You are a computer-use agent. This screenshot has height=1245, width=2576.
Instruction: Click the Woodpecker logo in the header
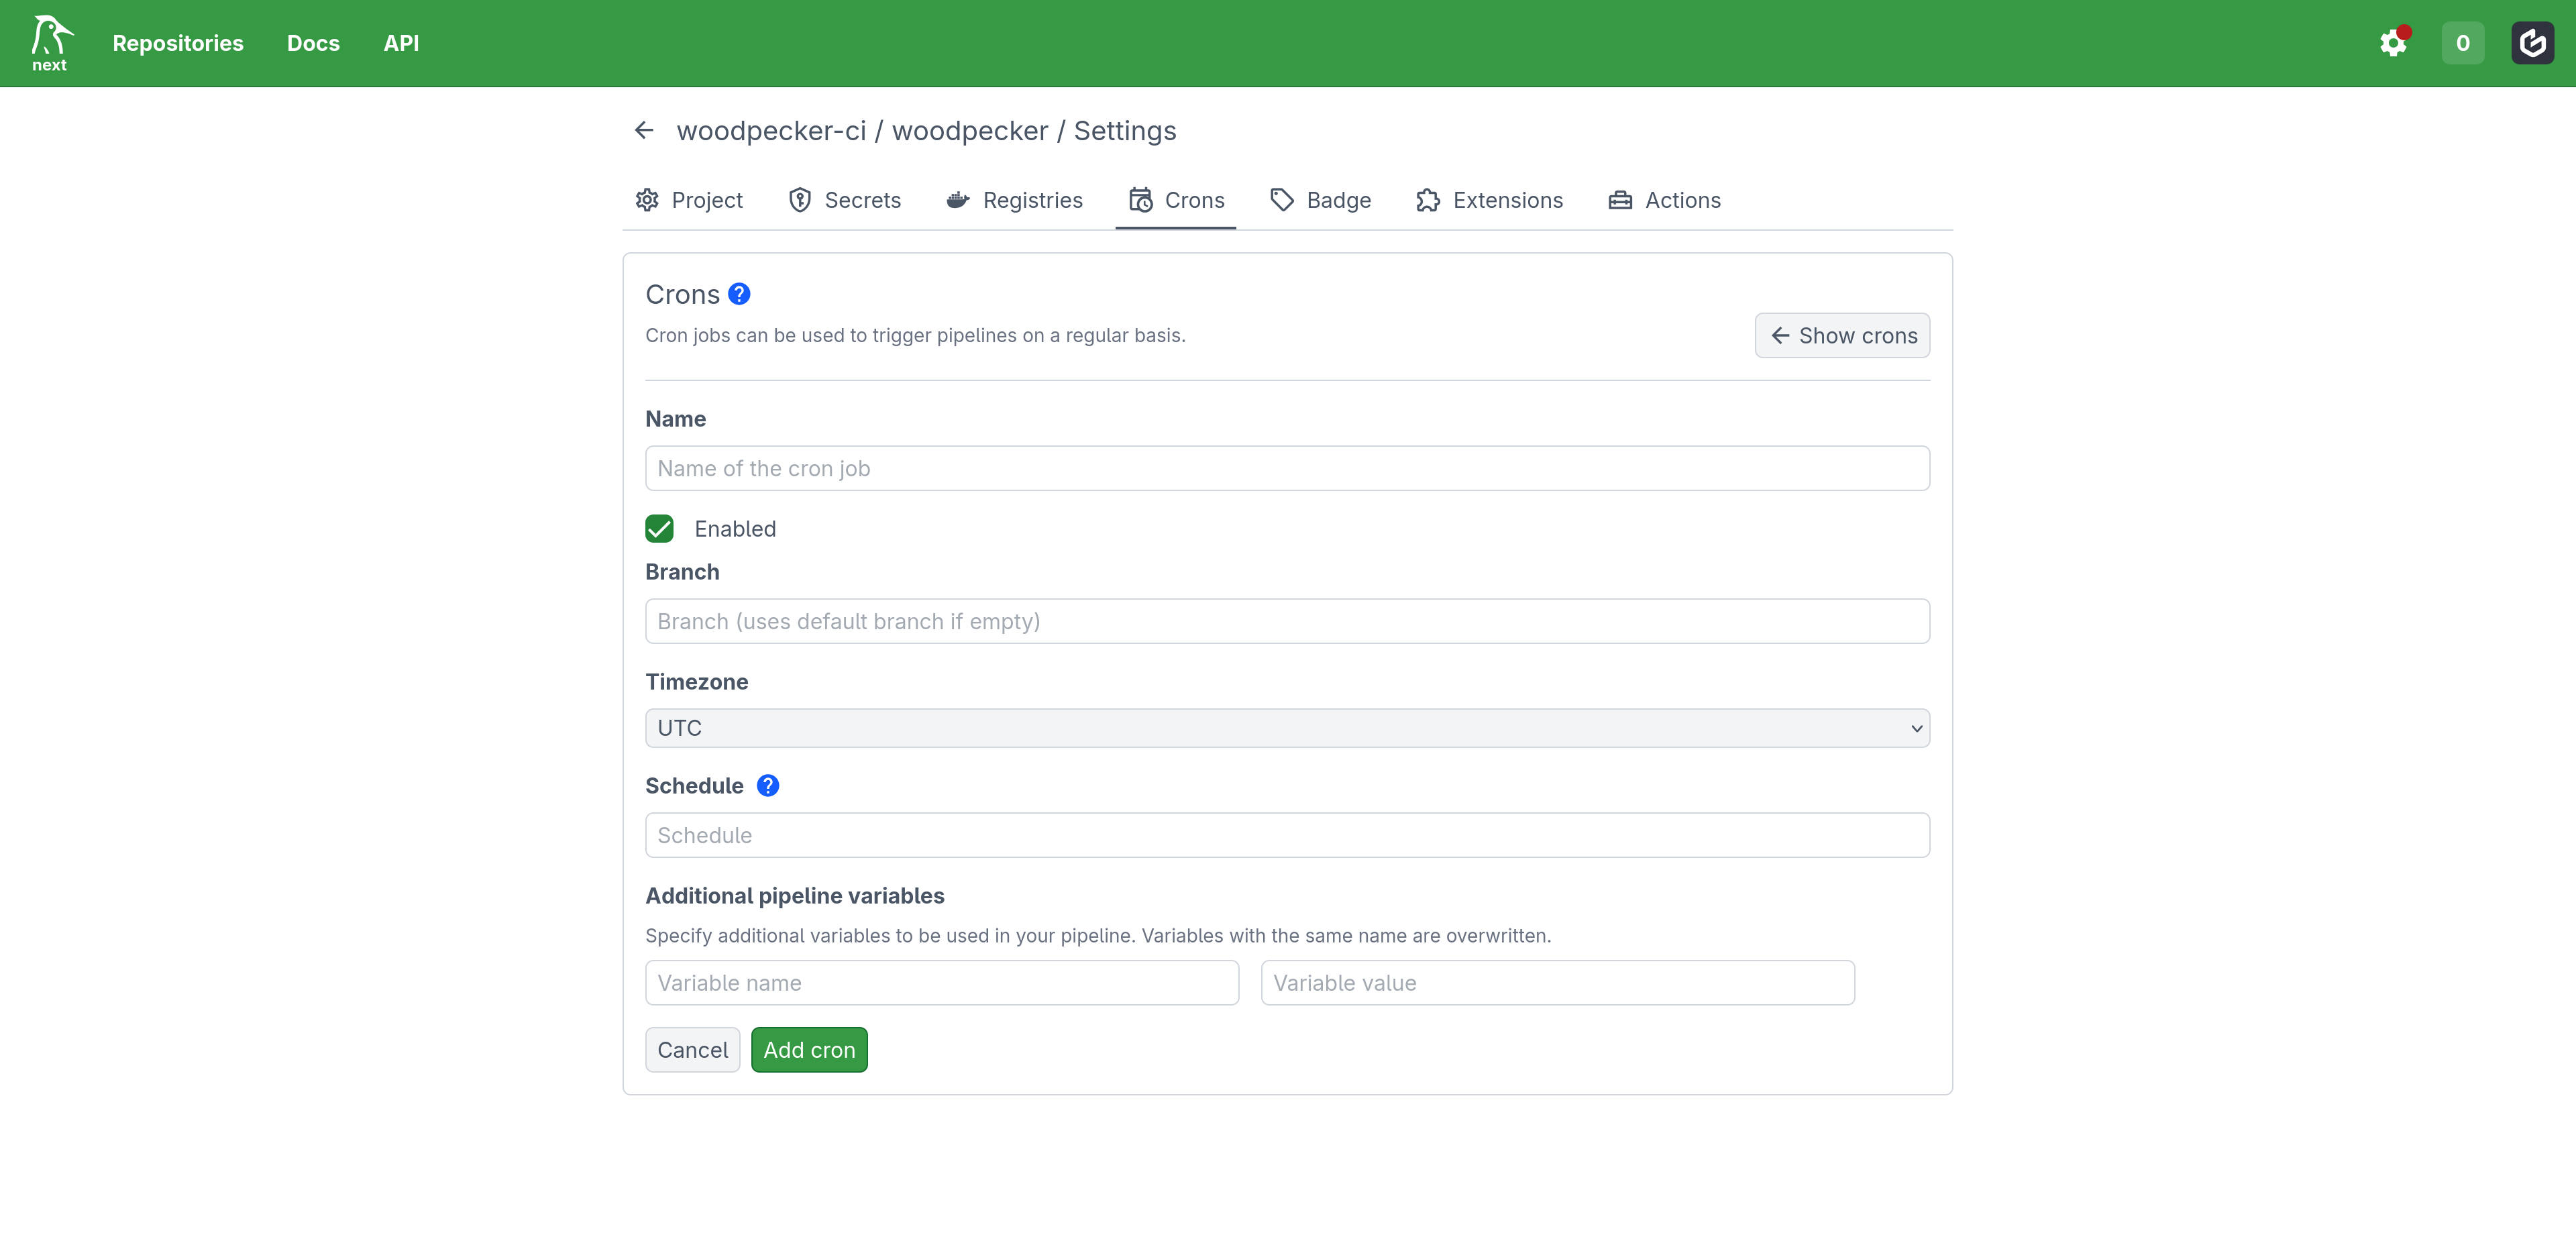click(50, 43)
